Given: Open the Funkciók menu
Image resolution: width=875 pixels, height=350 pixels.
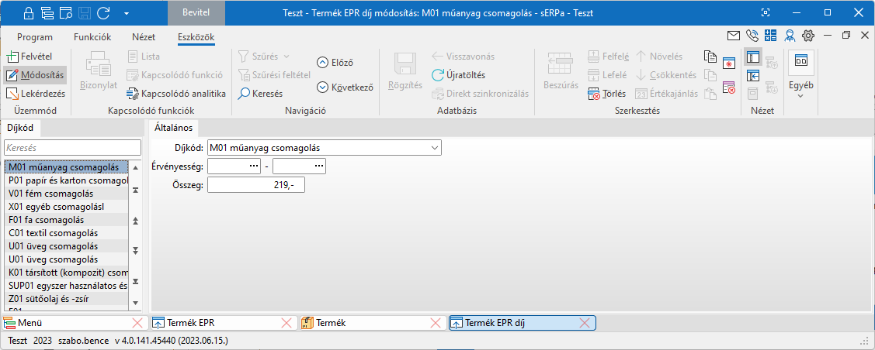Looking at the screenshot, I should click(92, 37).
